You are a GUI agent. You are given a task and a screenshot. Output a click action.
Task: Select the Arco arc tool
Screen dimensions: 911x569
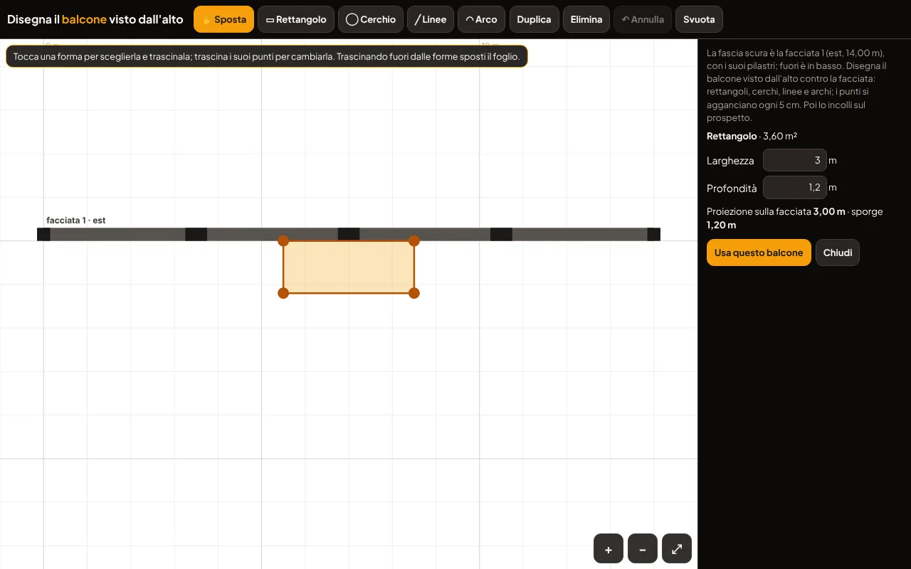pyautogui.click(x=482, y=19)
